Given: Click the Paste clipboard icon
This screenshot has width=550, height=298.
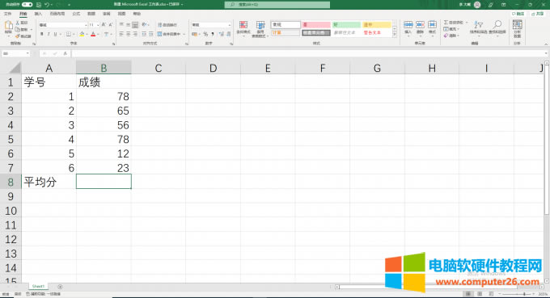Looking at the screenshot, I should (x=8, y=26).
